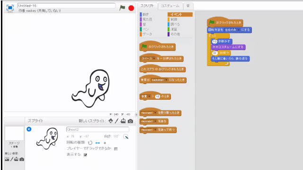Switch to the Costumes tab
The image size is (303, 170).
[170, 6]
